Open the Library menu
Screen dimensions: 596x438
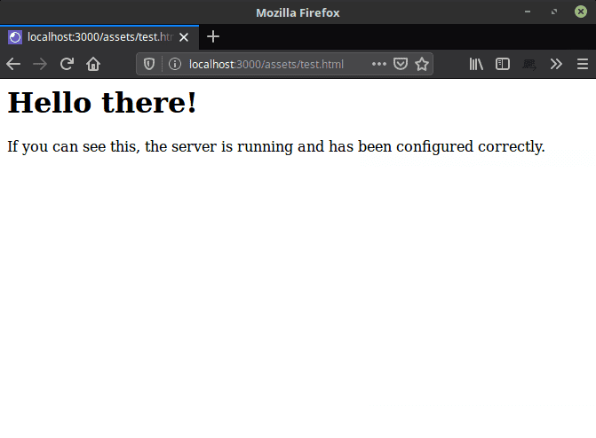coord(476,64)
